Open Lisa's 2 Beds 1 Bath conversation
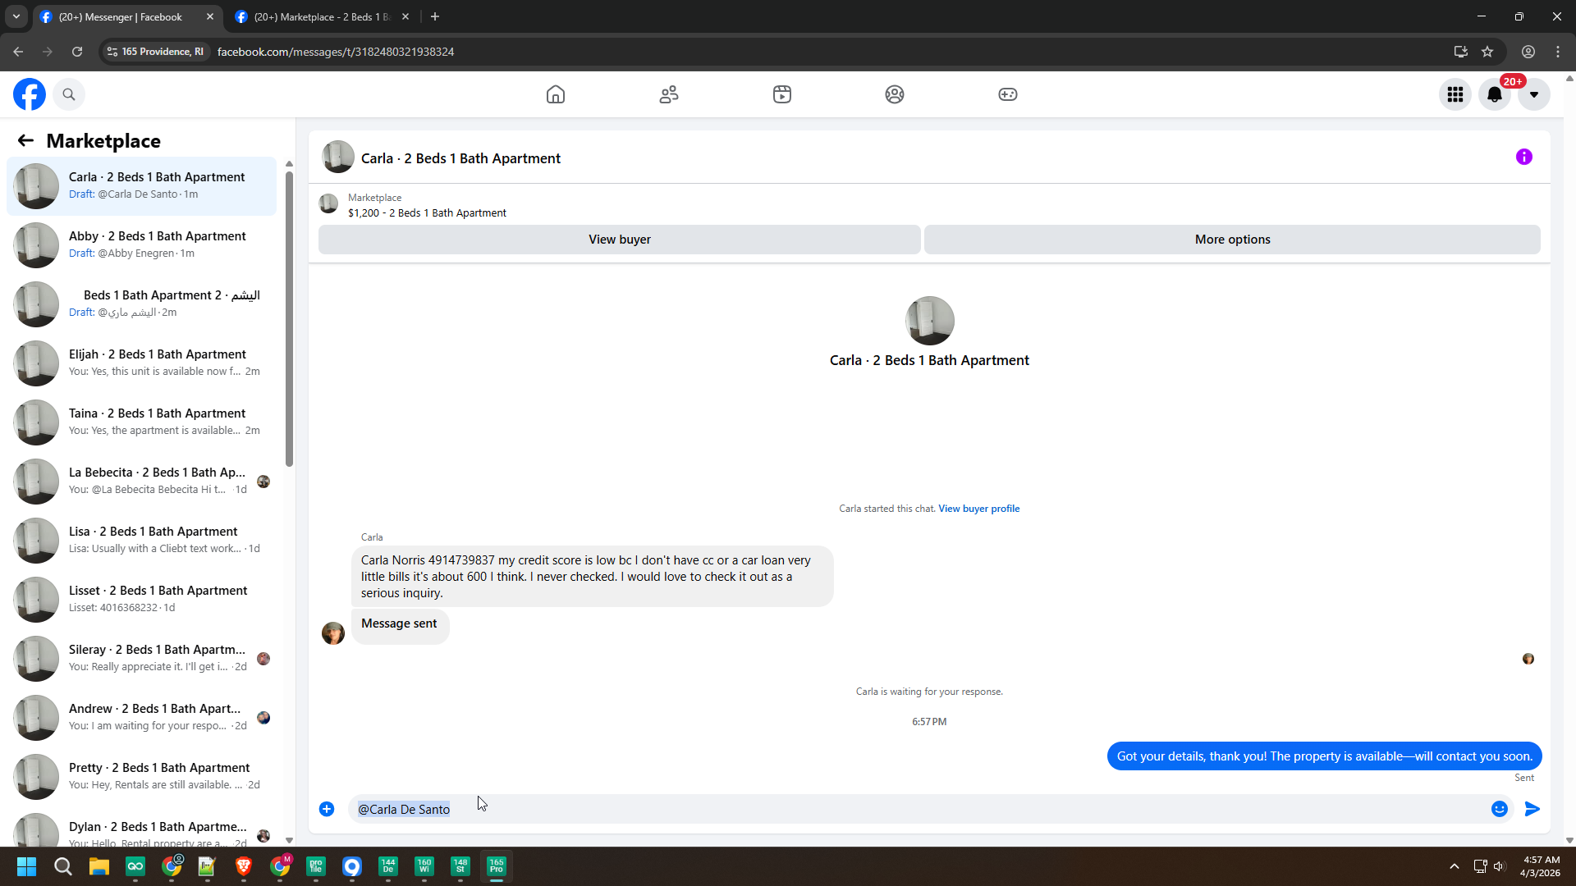Image resolution: width=1576 pixels, height=886 pixels. [142, 541]
